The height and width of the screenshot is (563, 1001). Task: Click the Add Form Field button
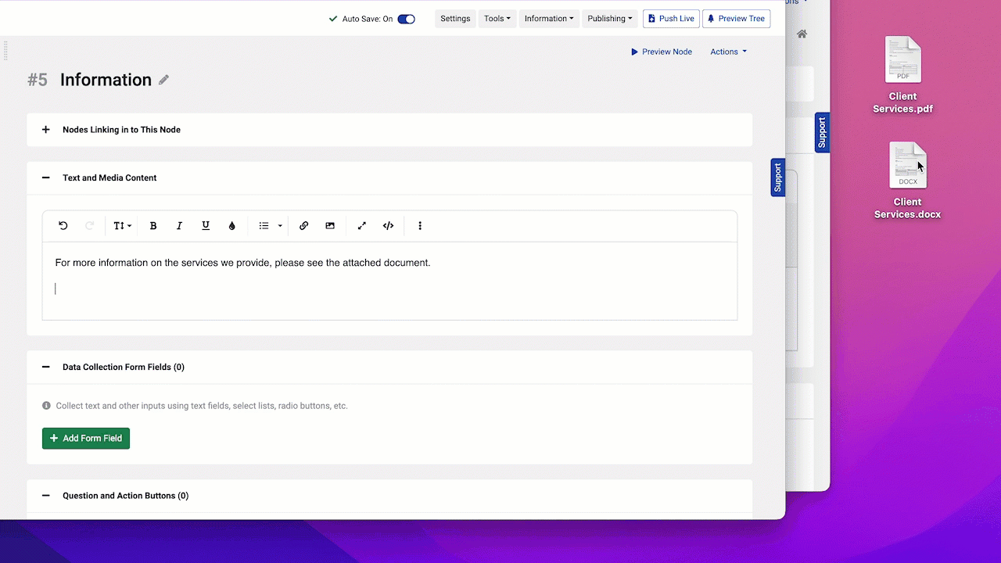86,439
